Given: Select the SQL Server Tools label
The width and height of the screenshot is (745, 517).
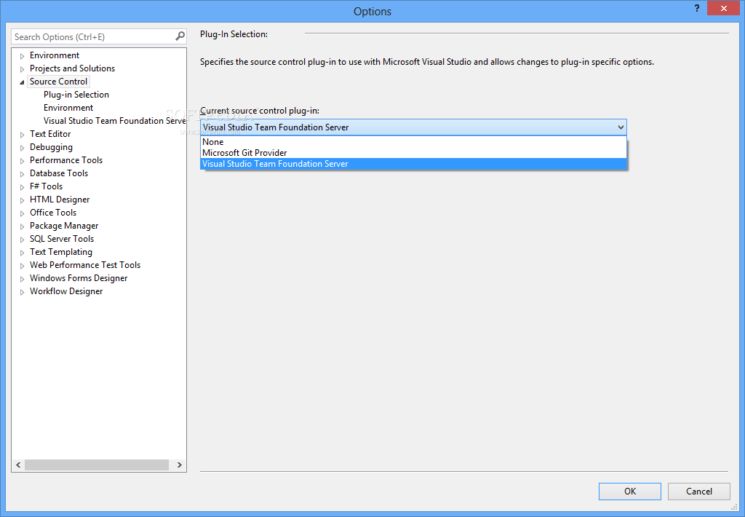Looking at the screenshot, I should coord(62,238).
